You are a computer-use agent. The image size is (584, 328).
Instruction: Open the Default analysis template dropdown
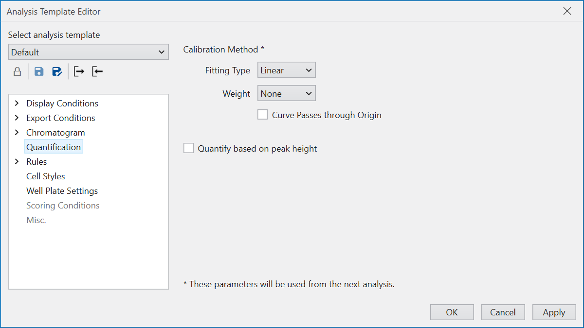tap(89, 52)
